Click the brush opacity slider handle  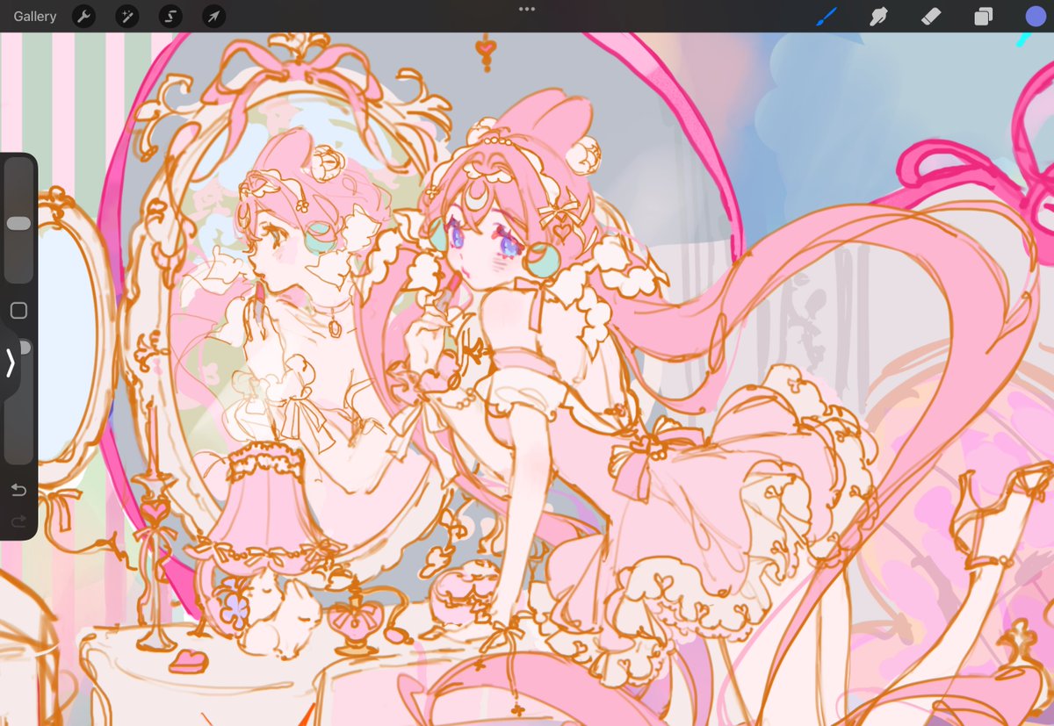click(x=25, y=349)
